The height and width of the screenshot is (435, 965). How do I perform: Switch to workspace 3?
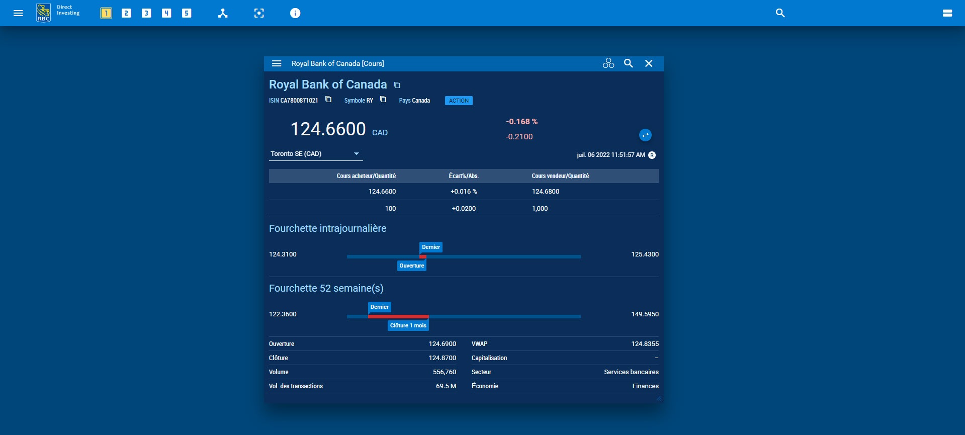146,13
